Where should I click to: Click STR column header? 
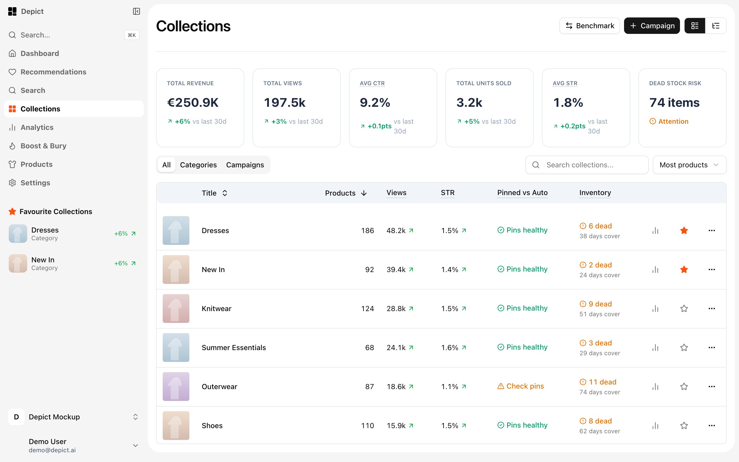[x=447, y=193]
